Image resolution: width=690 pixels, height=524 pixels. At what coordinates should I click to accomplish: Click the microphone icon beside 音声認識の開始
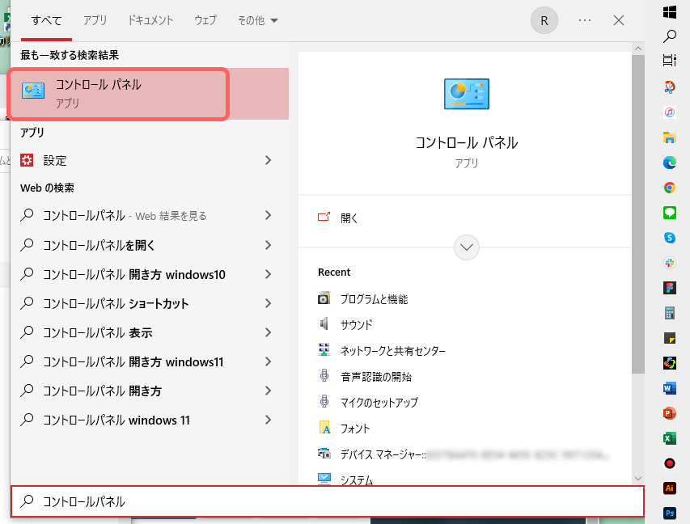tap(324, 376)
